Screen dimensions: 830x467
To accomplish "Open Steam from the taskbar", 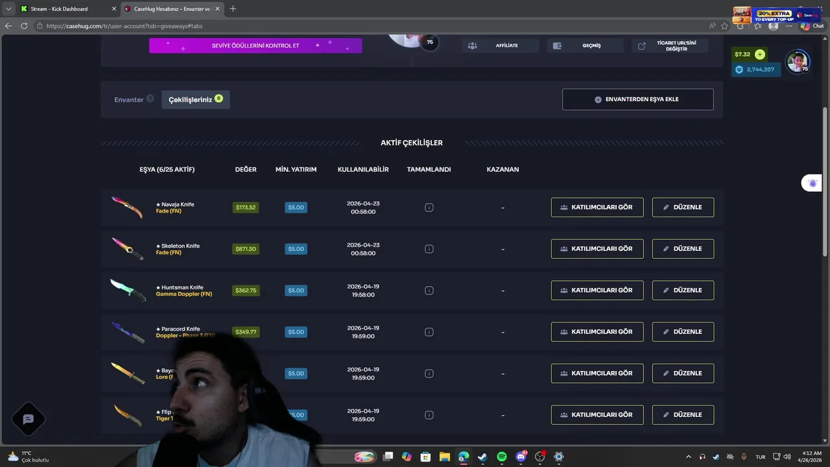I will 482,457.
